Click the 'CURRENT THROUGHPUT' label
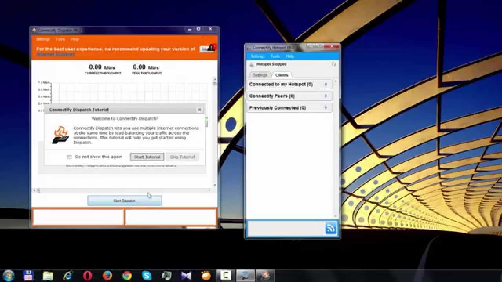The image size is (502, 282). [103, 74]
